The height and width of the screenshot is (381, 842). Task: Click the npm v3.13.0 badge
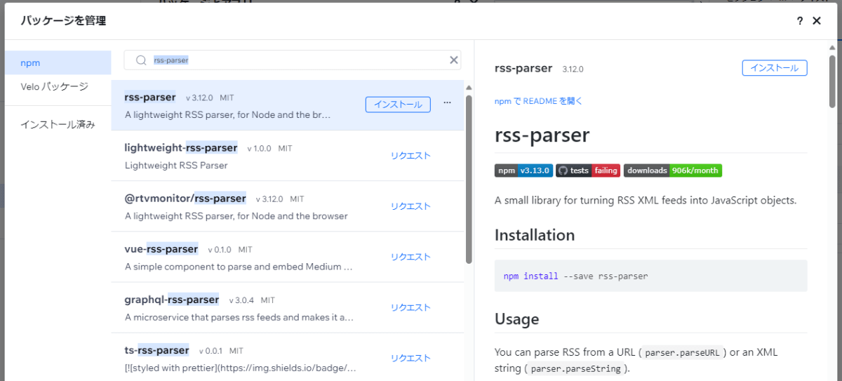coord(523,171)
